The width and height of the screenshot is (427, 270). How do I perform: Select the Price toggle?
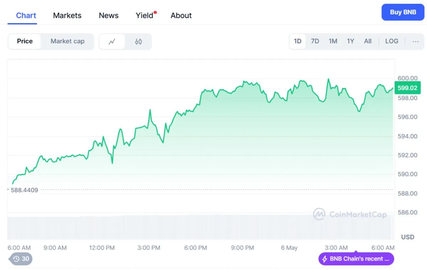[25, 41]
